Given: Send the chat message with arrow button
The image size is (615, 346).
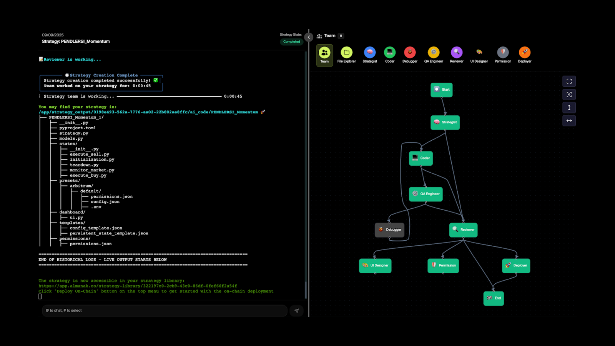Looking at the screenshot, I should pyautogui.click(x=296, y=311).
